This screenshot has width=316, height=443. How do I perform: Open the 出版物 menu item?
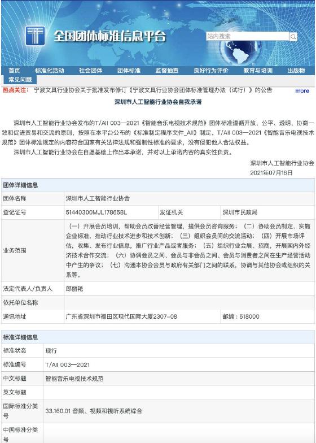pos(296,71)
